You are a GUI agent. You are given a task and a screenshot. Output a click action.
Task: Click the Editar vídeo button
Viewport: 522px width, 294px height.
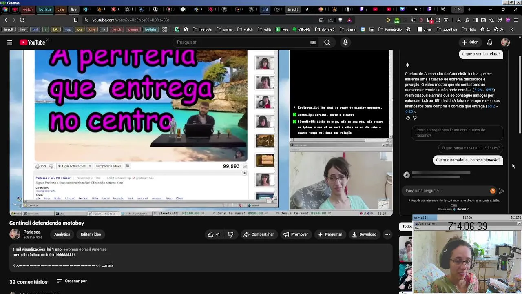pos(91,234)
